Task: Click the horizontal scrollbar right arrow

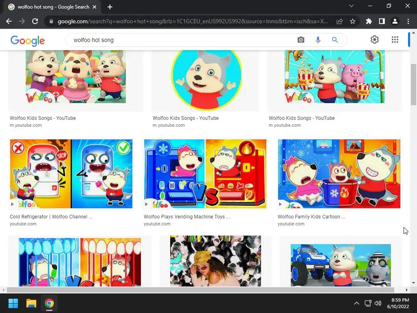Action: point(407,290)
